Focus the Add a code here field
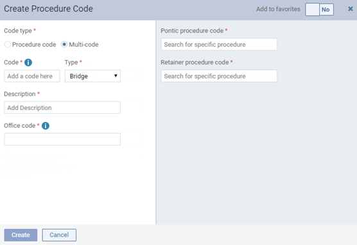Image resolution: width=357 pixels, height=245 pixels. point(32,76)
